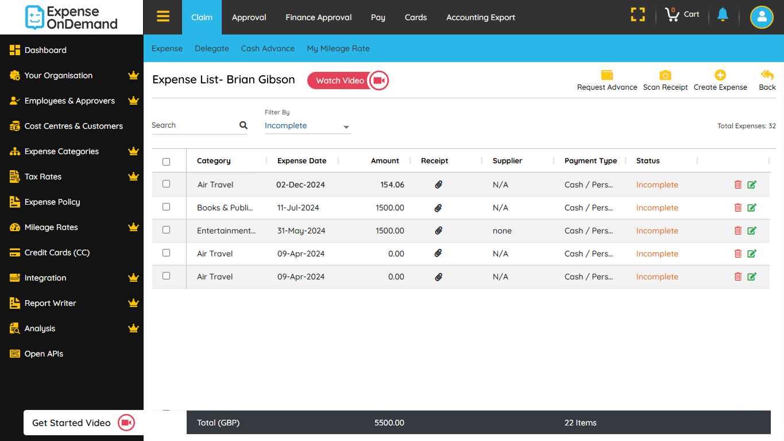This screenshot has width=784, height=441.
Task: Click the Tax Rates crown icon
Action: [x=134, y=177]
